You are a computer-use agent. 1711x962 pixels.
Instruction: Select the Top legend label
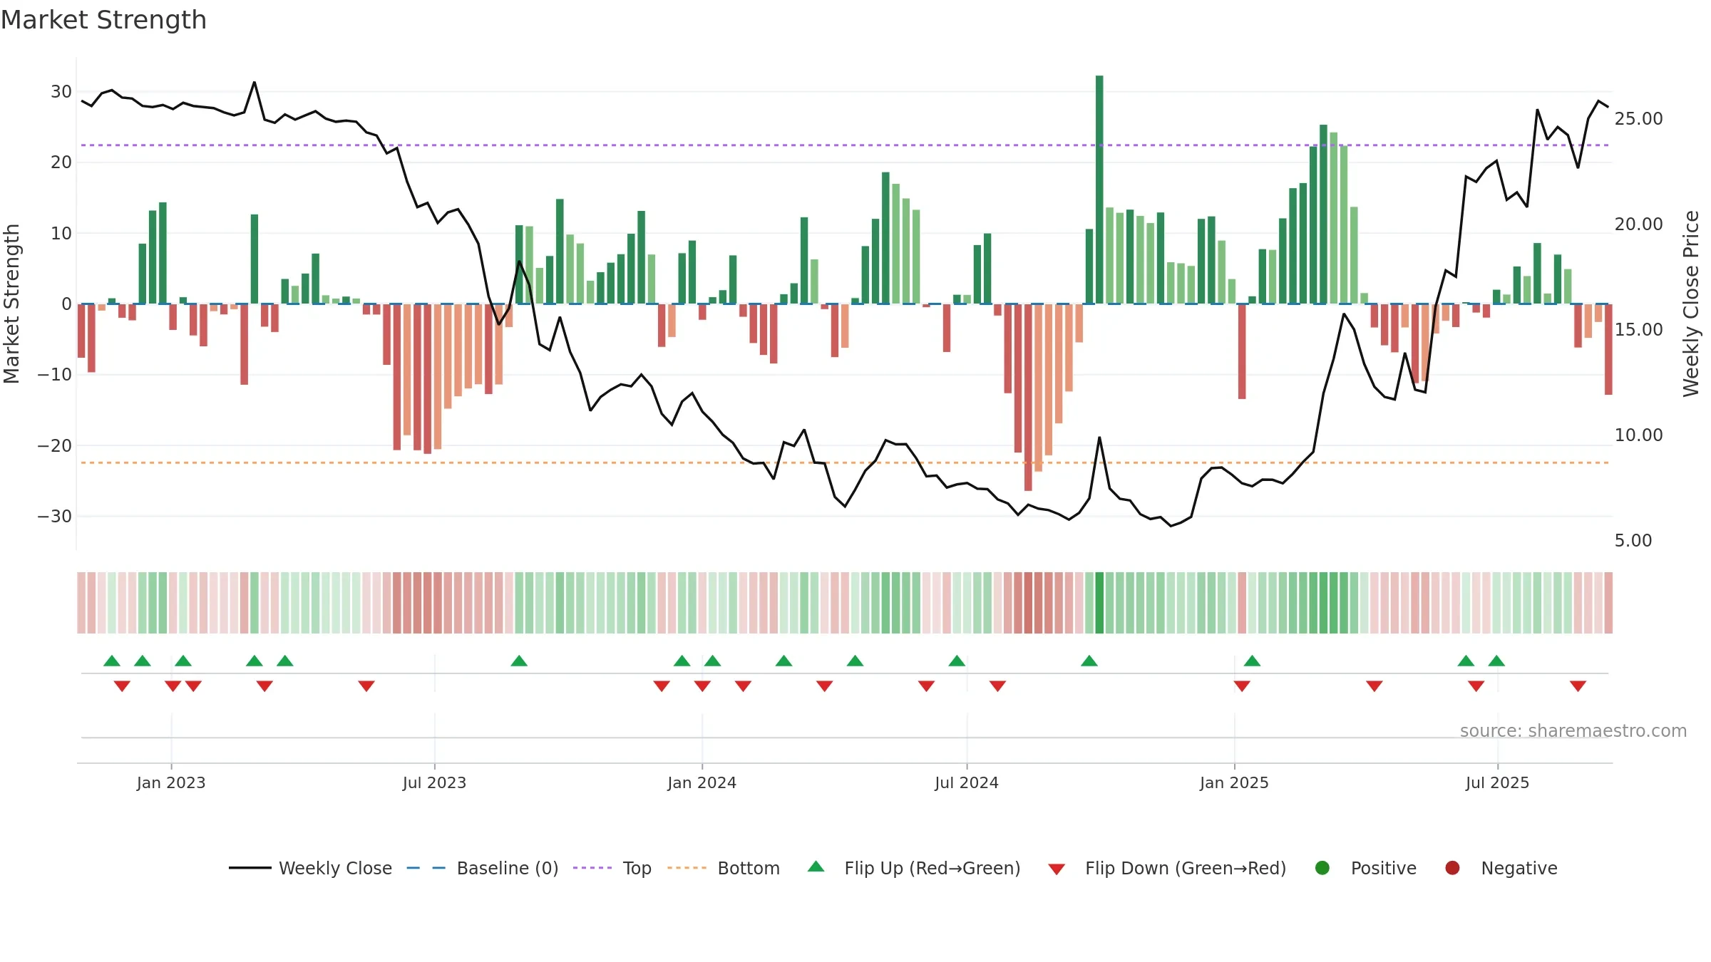point(637,868)
